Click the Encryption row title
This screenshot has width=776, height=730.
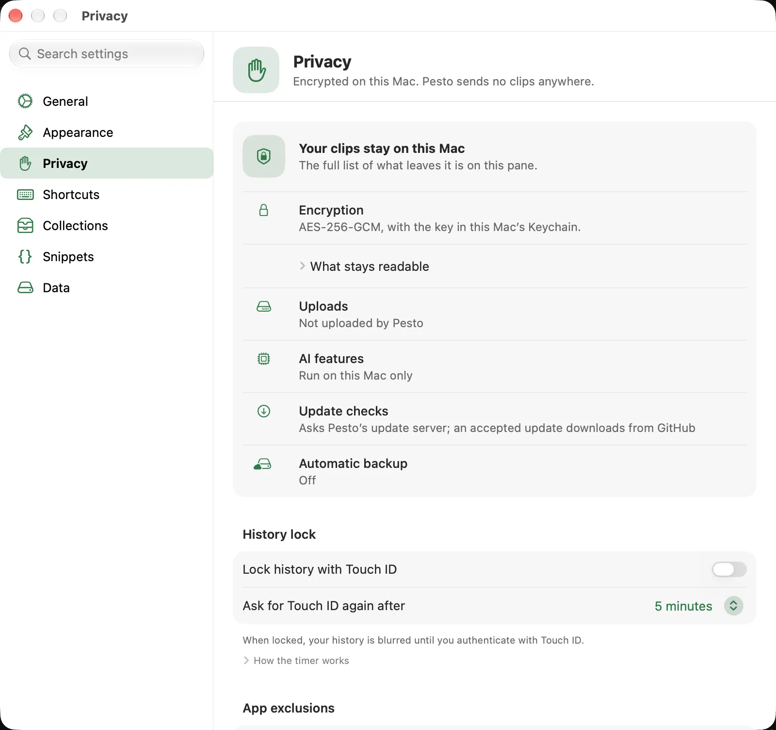tap(331, 210)
